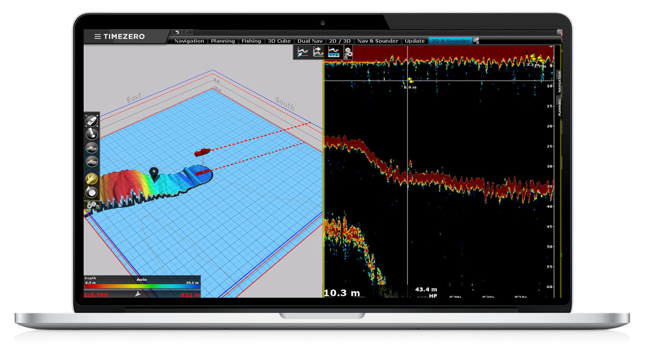Click the north arrow compass icon
The width and height of the screenshot is (645, 347).
tap(138, 294)
